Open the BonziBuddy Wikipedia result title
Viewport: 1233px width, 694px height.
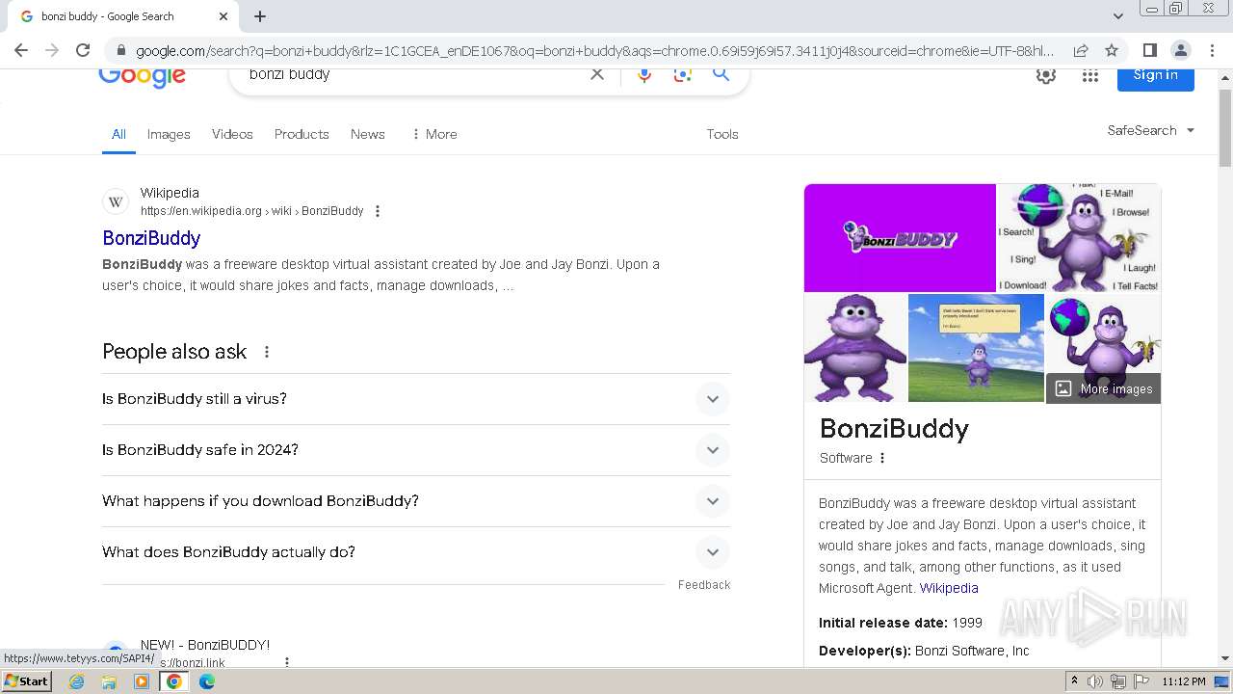pyautogui.click(x=151, y=238)
